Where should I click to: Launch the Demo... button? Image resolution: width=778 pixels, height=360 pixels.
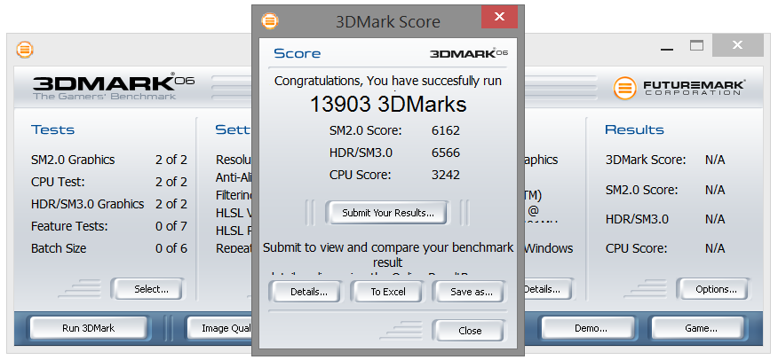591,328
